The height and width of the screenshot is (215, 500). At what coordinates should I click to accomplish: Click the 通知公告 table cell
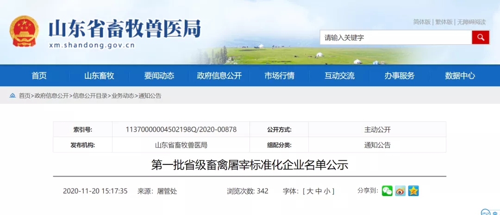[x=377, y=145]
